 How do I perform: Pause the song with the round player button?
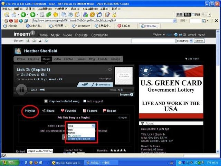click(x=21, y=90)
